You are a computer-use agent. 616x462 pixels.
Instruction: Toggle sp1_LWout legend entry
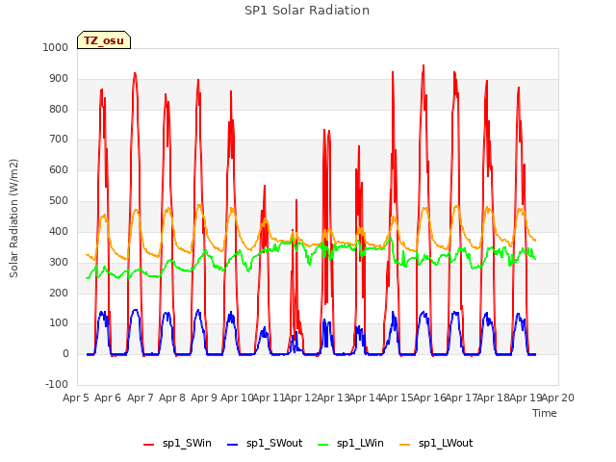tap(436, 444)
